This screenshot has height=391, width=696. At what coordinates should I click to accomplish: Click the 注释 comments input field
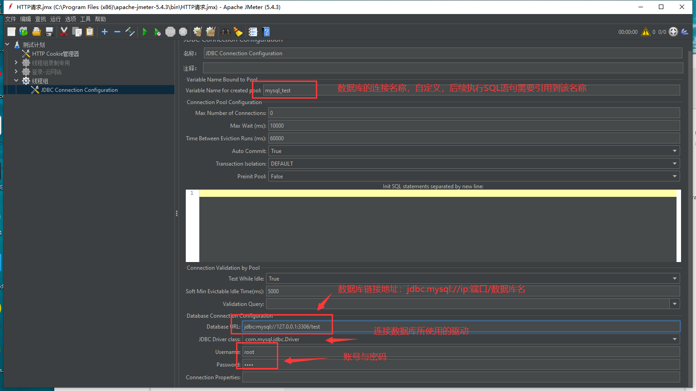tap(443, 68)
